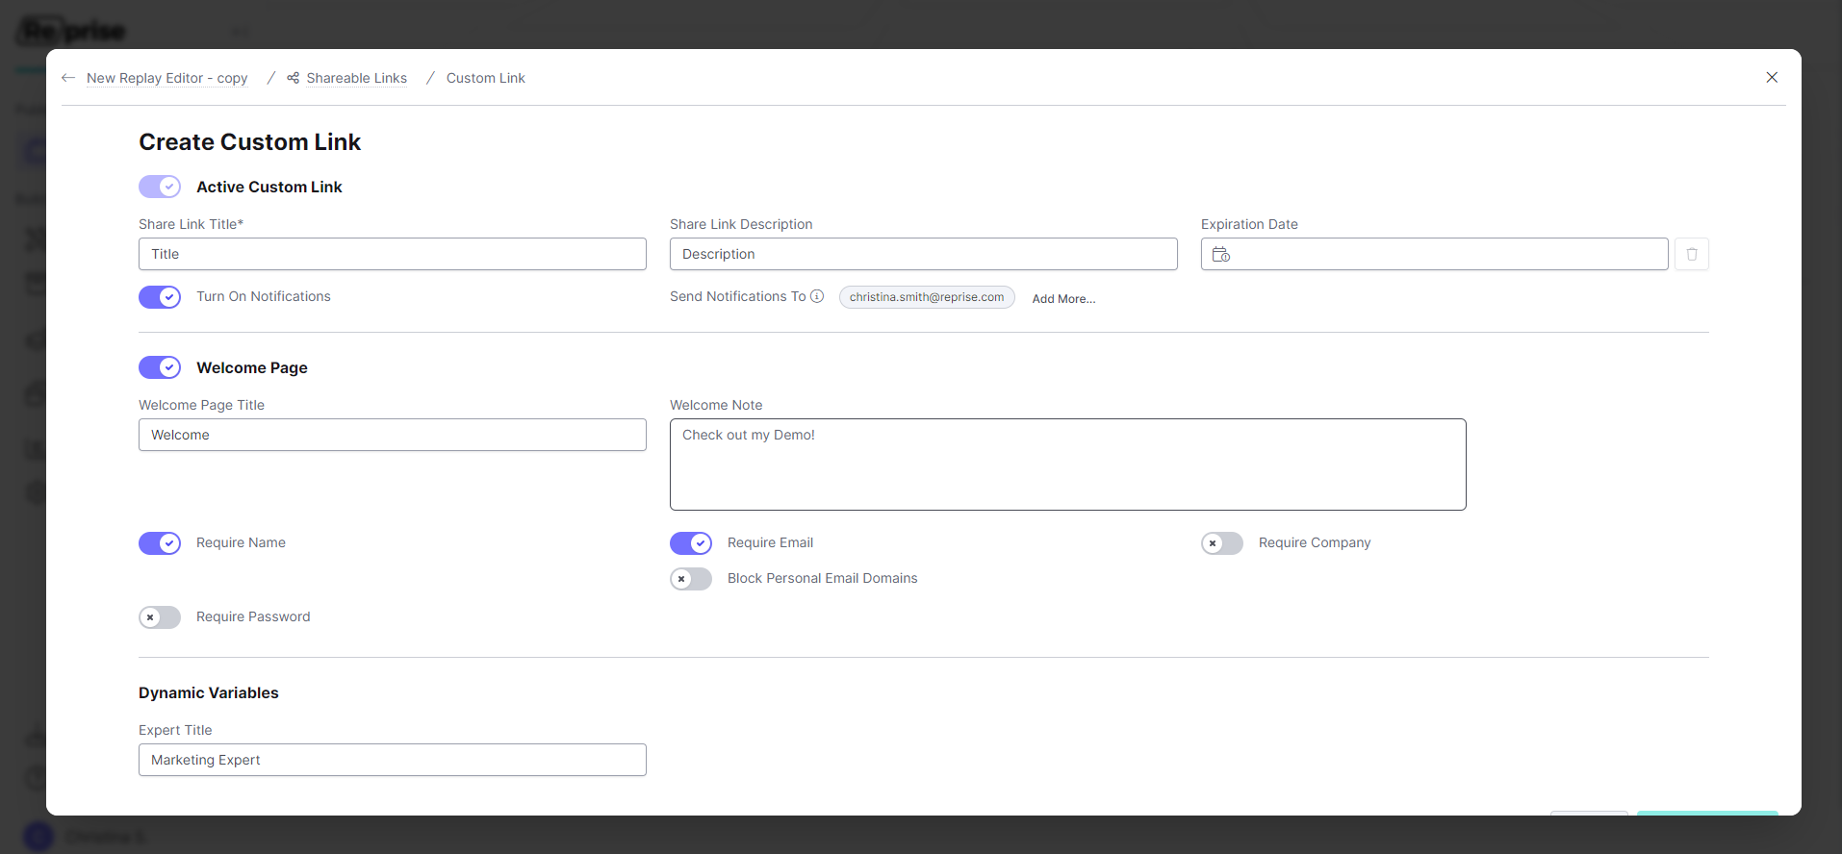
Task: Click the Shareable Links share icon
Action: pos(293,78)
